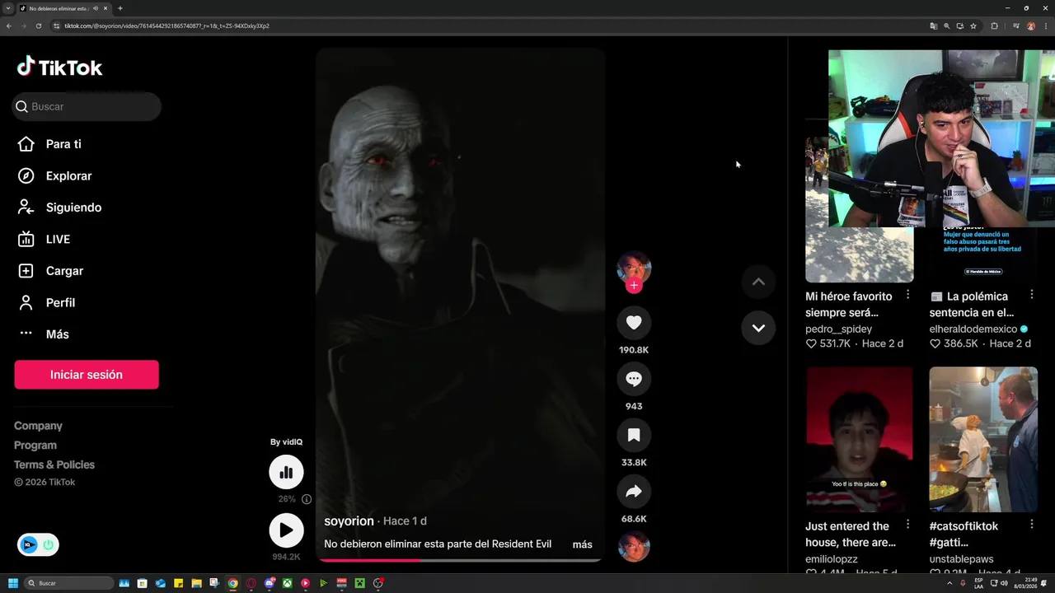This screenshot has width=1055, height=593.
Task: Open elheraldodemexico profile link
Action: pyautogui.click(x=973, y=329)
